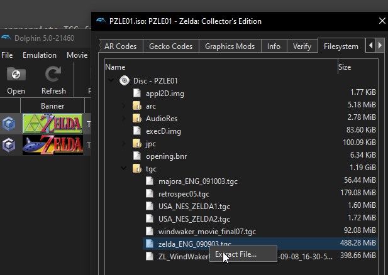Click the Refresh arrow icon
The height and width of the screenshot is (275, 388).
[53, 73]
